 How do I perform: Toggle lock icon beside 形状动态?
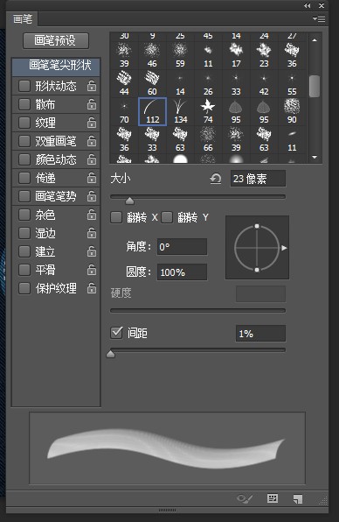pos(92,86)
